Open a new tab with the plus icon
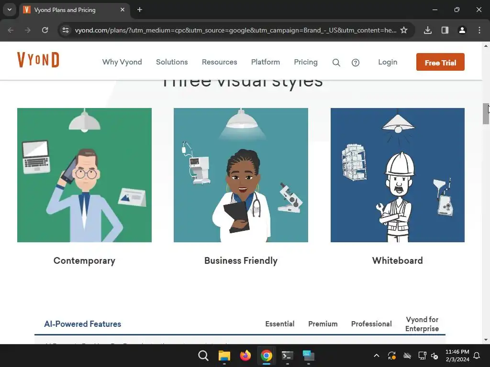Screen dimensions: 490x367 [140, 10]
